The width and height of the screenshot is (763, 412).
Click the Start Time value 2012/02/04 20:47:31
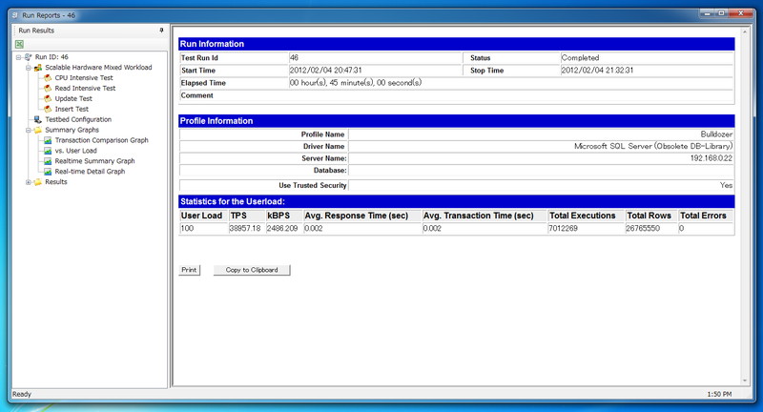click(x=325, y=70)
